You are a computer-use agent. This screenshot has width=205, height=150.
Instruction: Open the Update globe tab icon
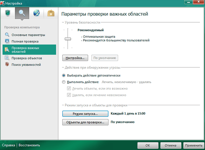(x=36, y=13)
